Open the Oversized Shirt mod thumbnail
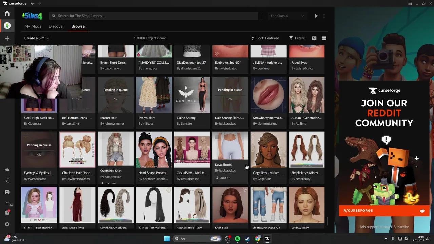 point(116,149)
